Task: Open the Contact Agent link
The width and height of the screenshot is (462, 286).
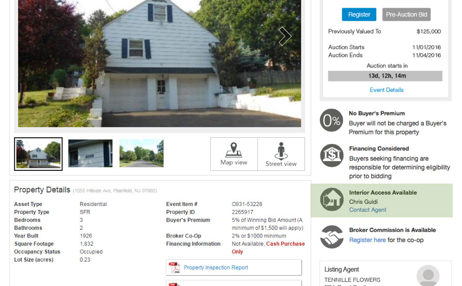Action: (x=367, y=210)
